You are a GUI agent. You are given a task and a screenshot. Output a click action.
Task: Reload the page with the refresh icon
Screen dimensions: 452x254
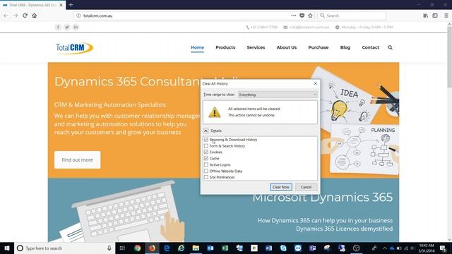(25, 16)
